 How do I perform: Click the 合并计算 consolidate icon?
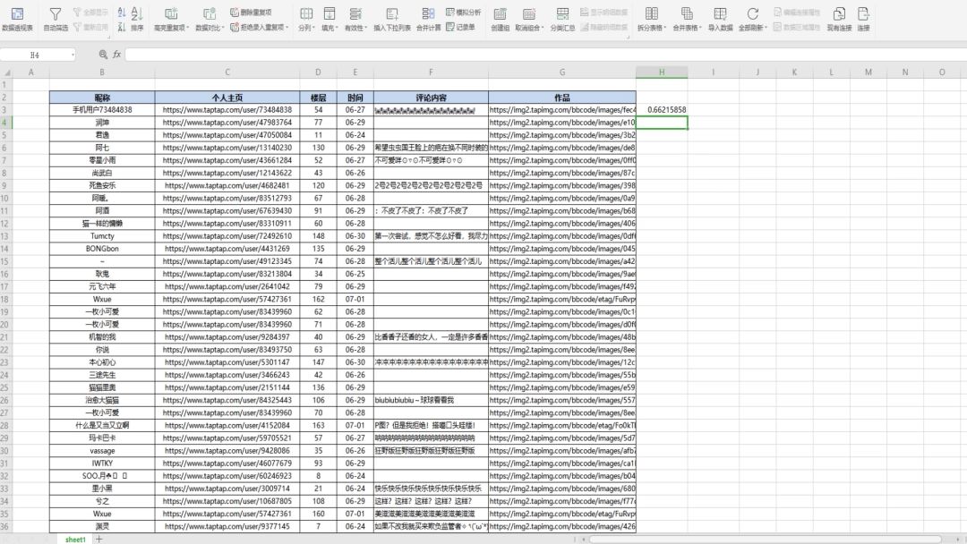click(x=428, y=18)
